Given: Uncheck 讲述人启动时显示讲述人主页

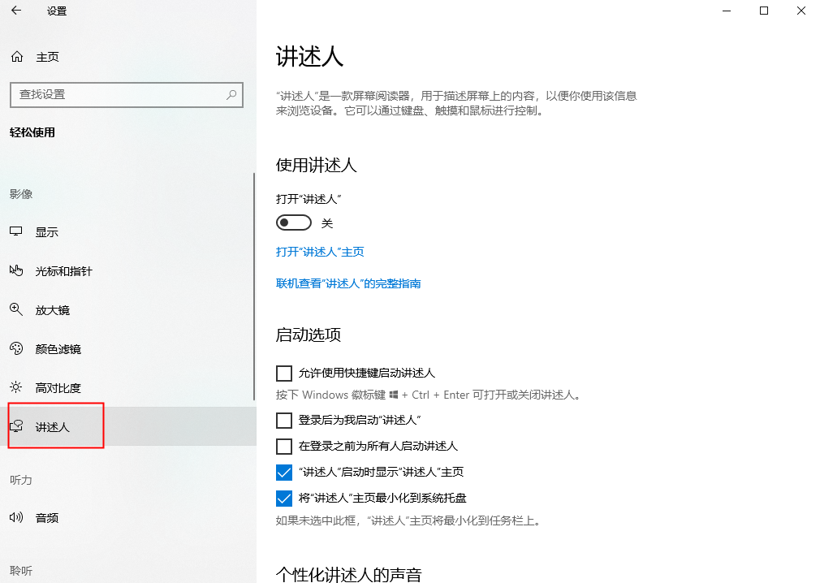Looking at the screenshot, I should pyautogui.click(x=284, y=472).
